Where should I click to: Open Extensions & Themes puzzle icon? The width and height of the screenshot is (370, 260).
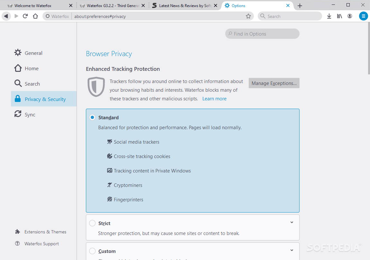tap(17, 232)
